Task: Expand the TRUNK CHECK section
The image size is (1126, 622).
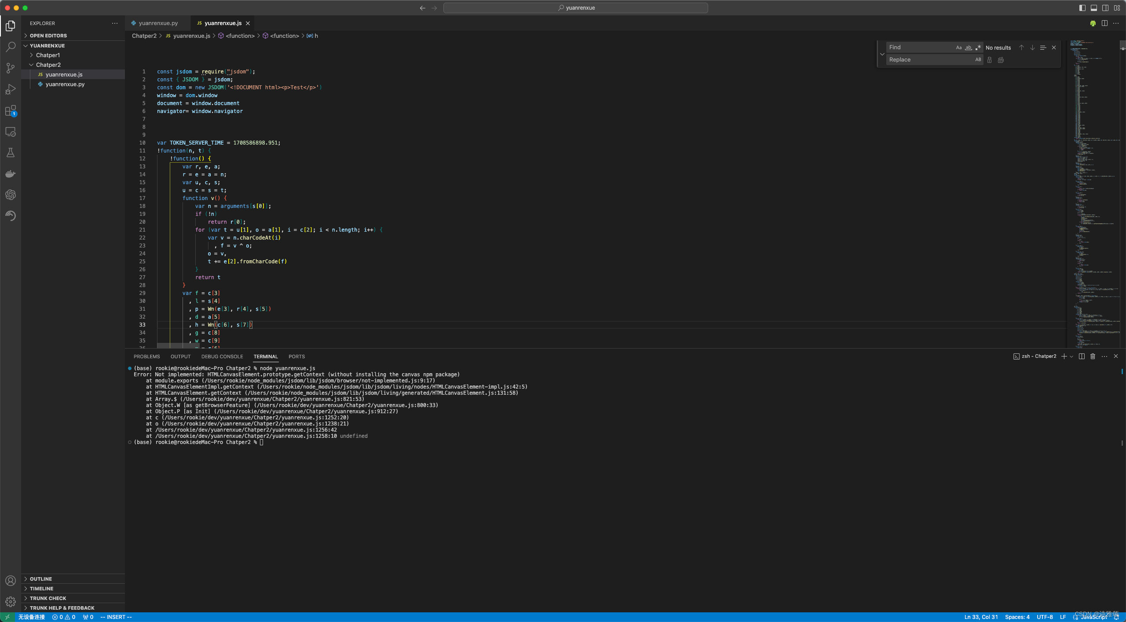Action: [73, 598]
